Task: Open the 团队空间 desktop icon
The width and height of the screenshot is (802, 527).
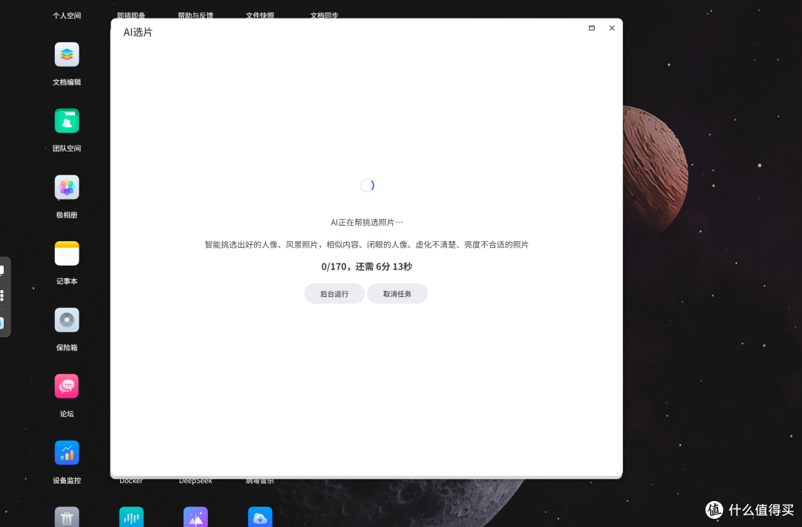Action: point(67,121)
